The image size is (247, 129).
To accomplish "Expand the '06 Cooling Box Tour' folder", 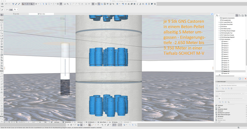I will (219, 33).
